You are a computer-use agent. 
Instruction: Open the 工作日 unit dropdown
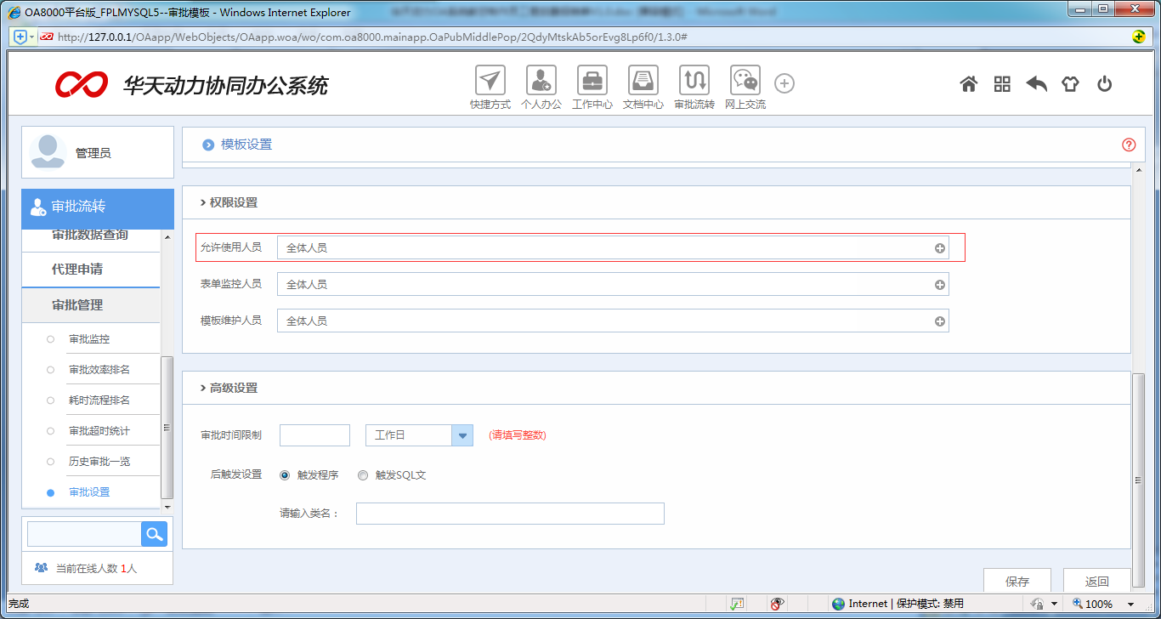coord(462,434)
